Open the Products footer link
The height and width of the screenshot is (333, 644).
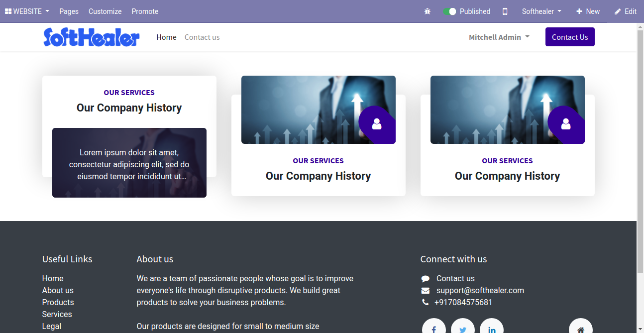[x=58, y=303]
